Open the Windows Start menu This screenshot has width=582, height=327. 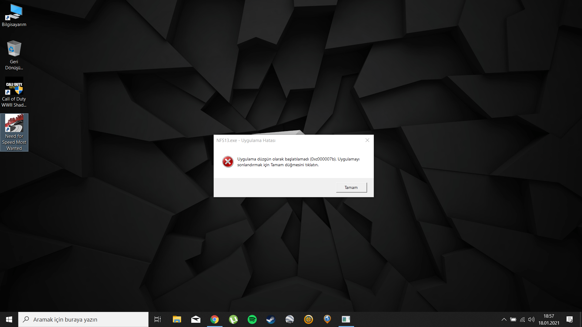[9, 319]
